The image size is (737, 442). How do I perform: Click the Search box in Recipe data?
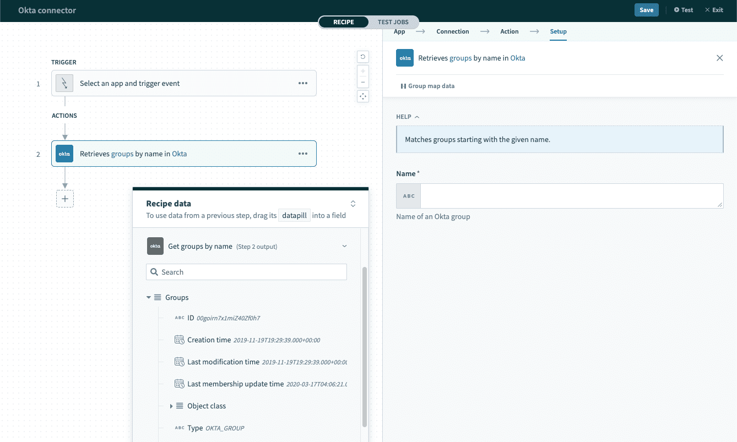246,271
